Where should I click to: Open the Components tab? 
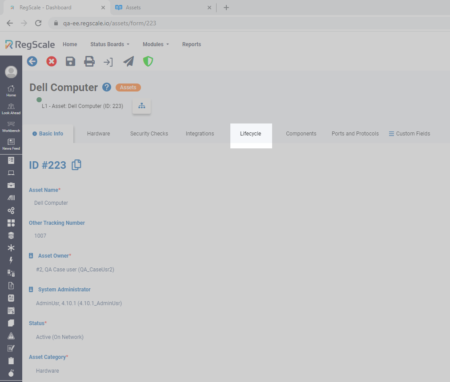(301, 134)
